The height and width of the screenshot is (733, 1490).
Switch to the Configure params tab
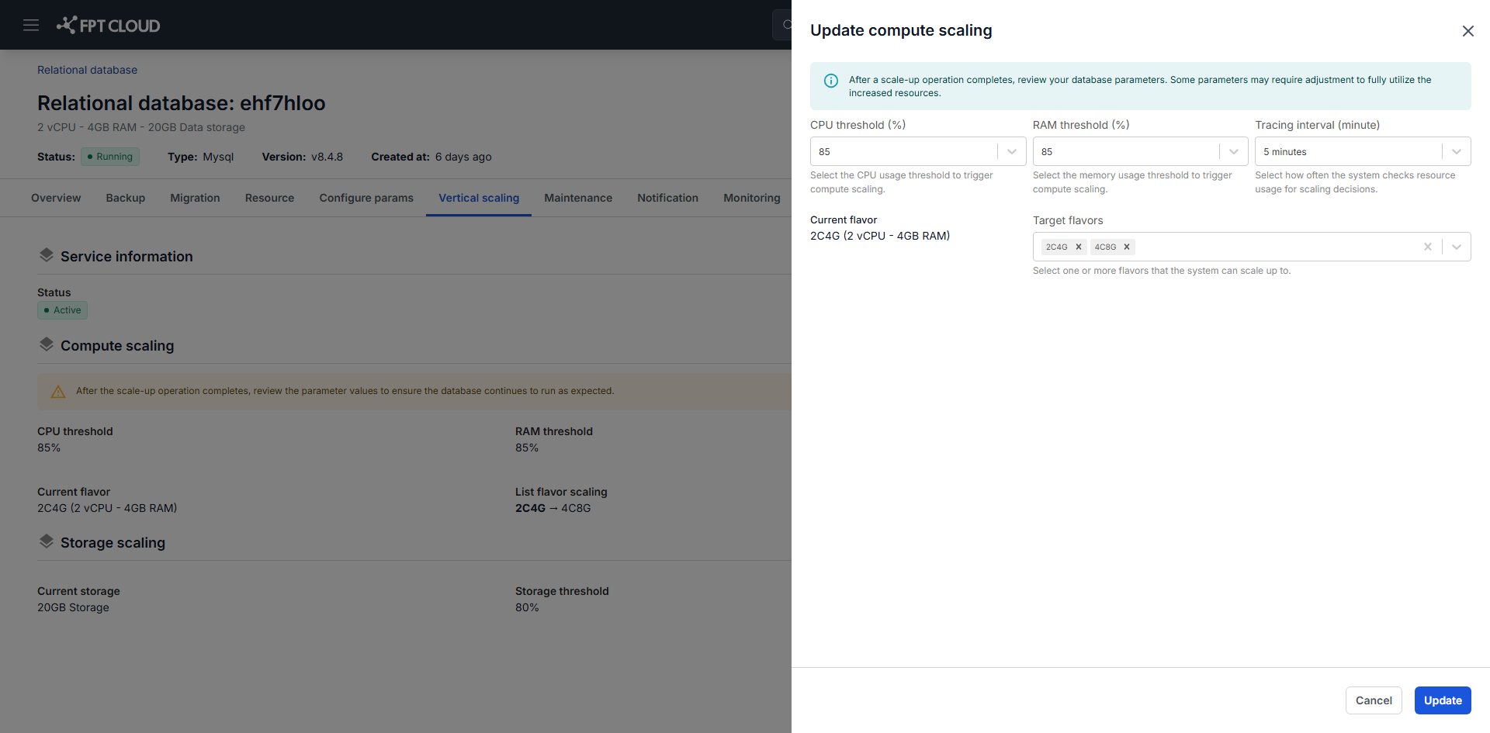point(366,198)
